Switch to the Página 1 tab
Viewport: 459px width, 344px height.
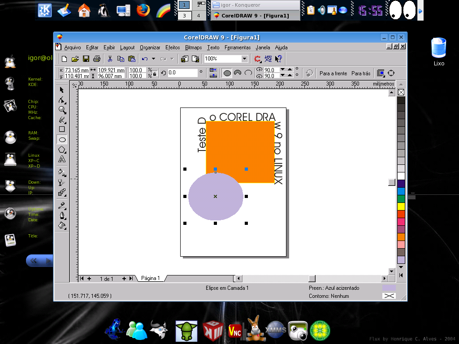151,278
